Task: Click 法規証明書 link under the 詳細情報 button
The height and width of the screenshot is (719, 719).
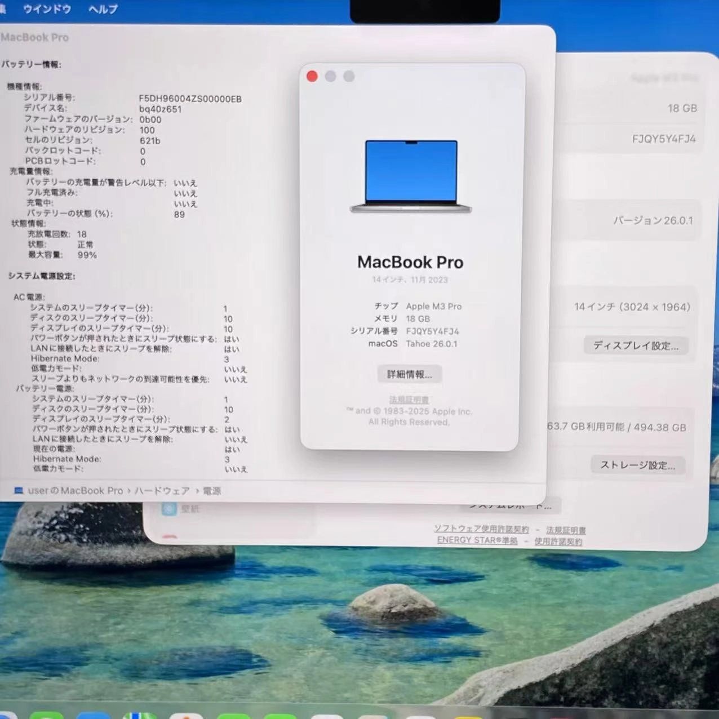Action: click(409, 400)
